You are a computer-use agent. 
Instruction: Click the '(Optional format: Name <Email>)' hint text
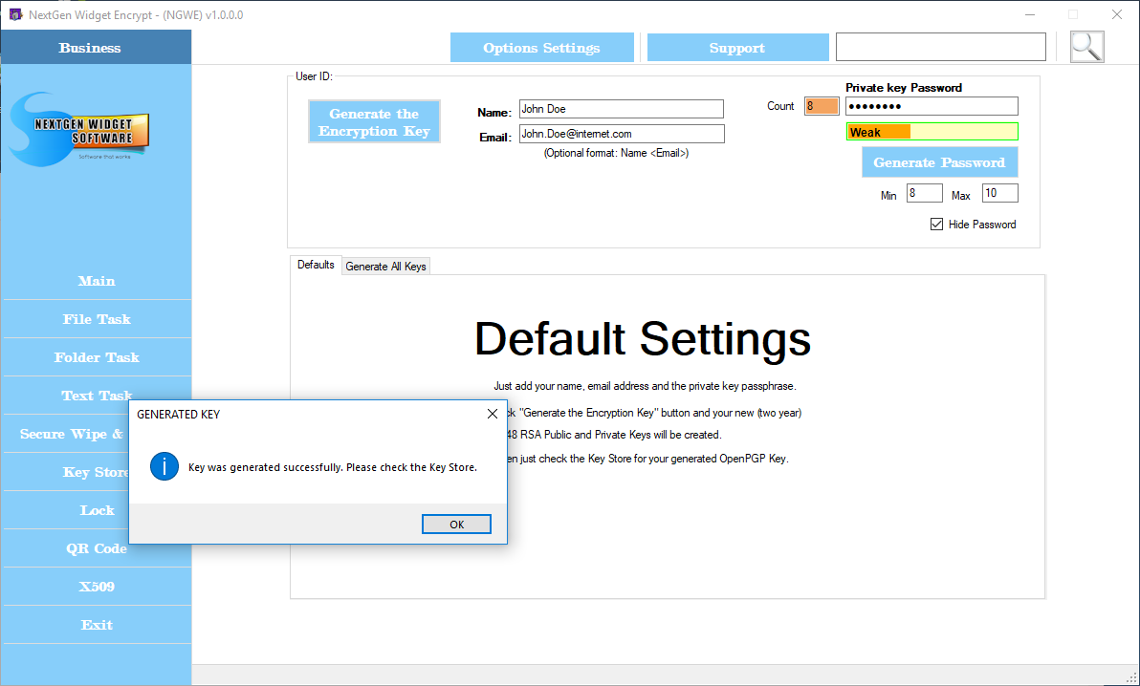[x=616, y=153]
